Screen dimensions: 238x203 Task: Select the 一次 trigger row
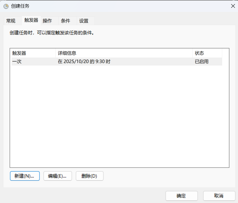pyautogui.click(x=117, y=61)
